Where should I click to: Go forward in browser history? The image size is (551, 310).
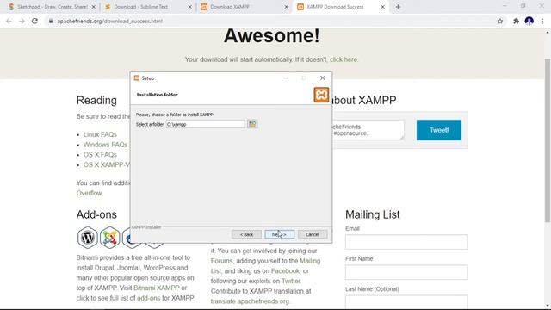pyautogui.click(x=22, y=21)
